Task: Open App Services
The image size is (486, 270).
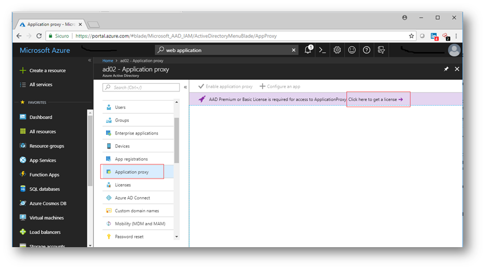Action: tap(42, 160)
